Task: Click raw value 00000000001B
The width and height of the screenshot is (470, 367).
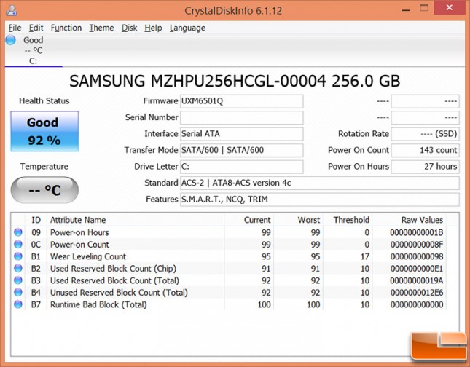Action: 416,232
